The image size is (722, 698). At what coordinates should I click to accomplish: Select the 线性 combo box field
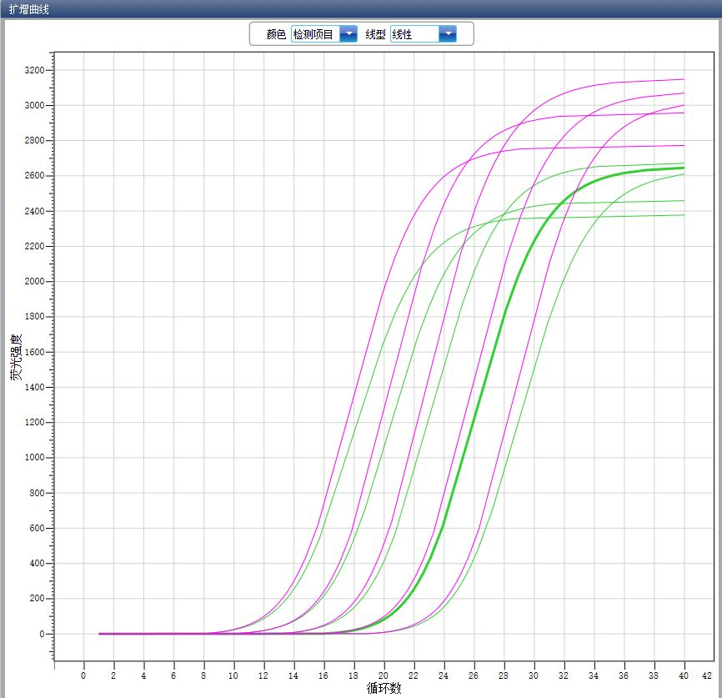424,34
